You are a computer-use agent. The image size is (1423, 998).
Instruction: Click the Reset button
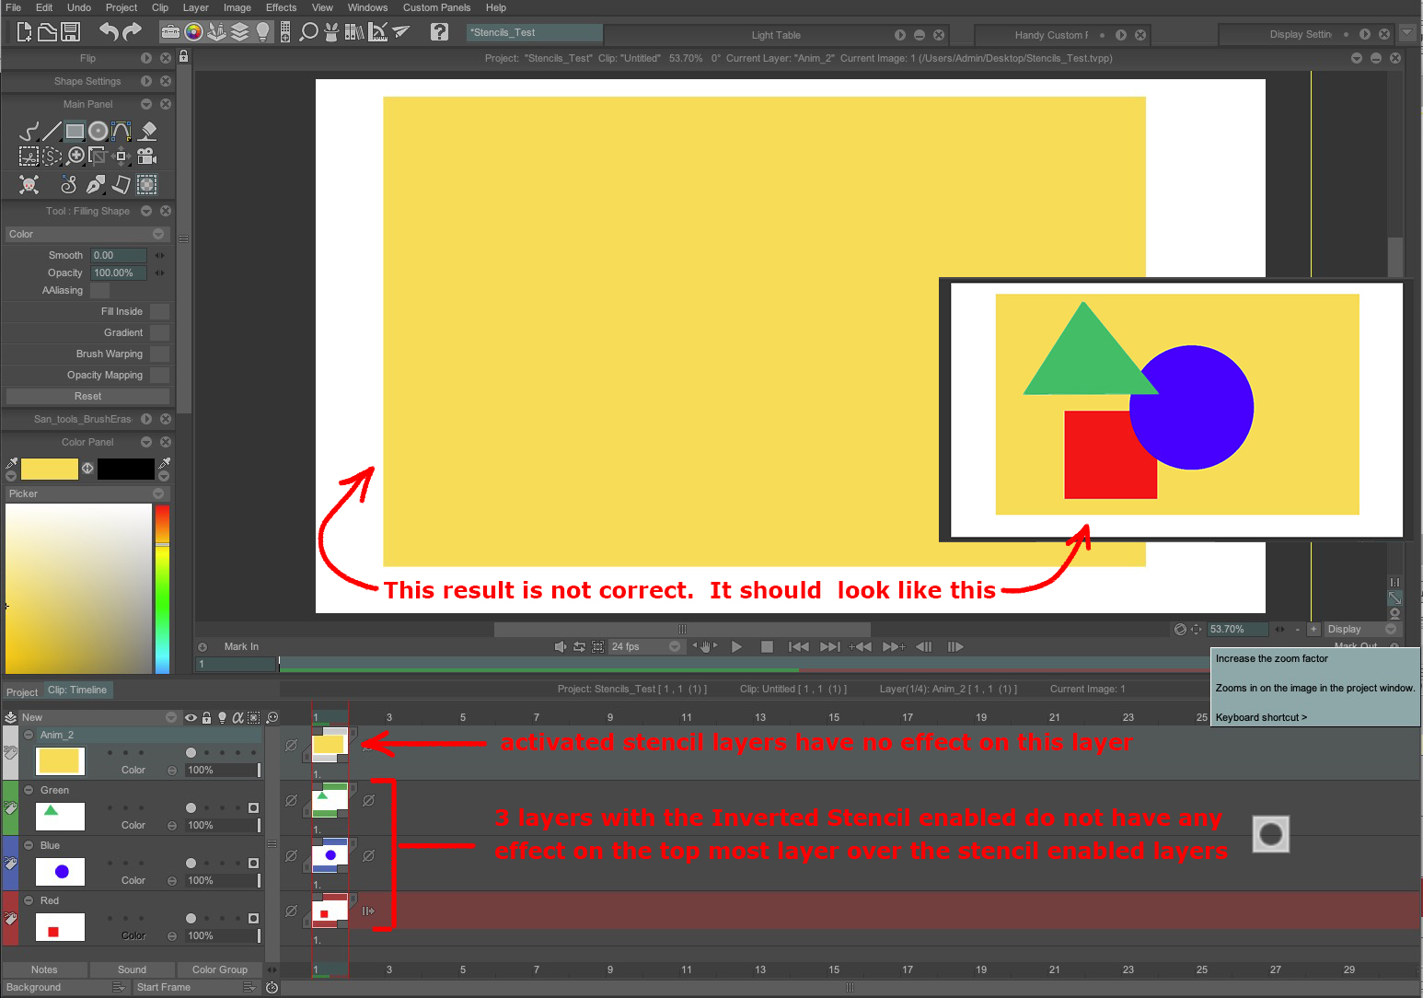87,396
